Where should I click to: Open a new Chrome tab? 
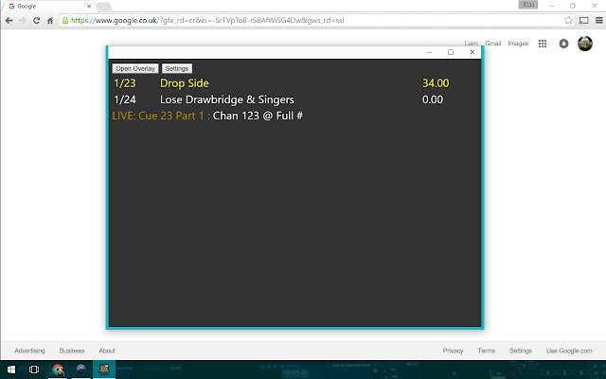[103, 7]
